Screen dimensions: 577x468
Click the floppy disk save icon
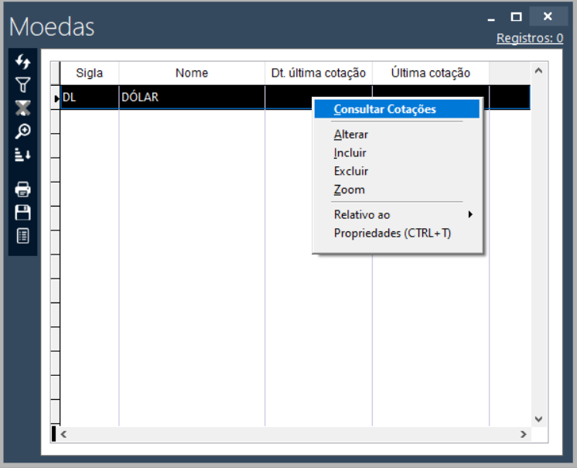coord(22,213)
